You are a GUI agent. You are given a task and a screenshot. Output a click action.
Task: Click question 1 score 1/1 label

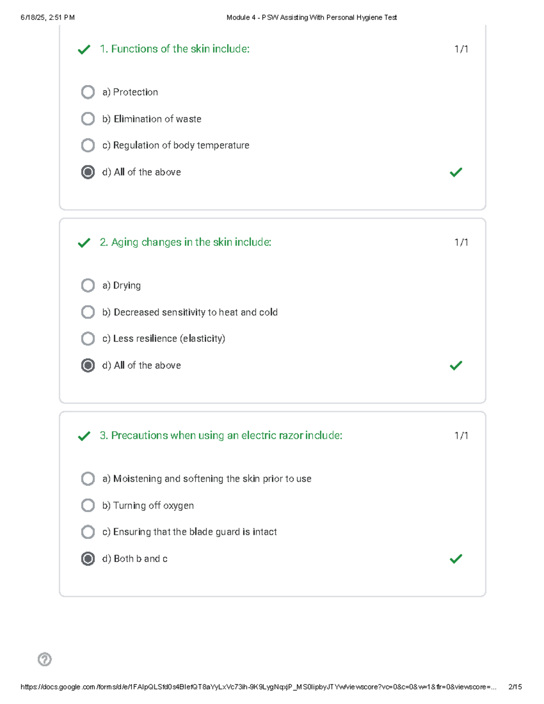(461, 49)
